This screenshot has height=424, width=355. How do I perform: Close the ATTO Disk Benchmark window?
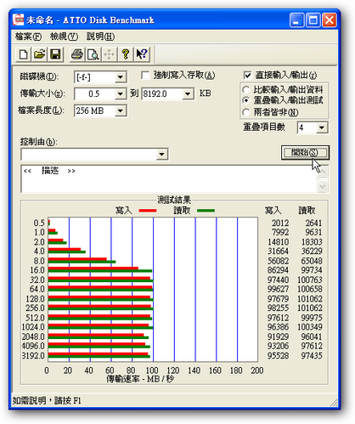click(x=330, y=20)
